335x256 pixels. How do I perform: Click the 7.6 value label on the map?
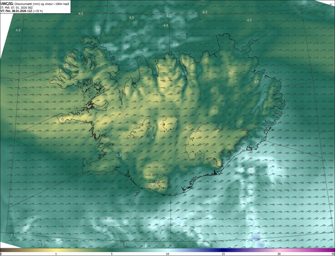175,45
